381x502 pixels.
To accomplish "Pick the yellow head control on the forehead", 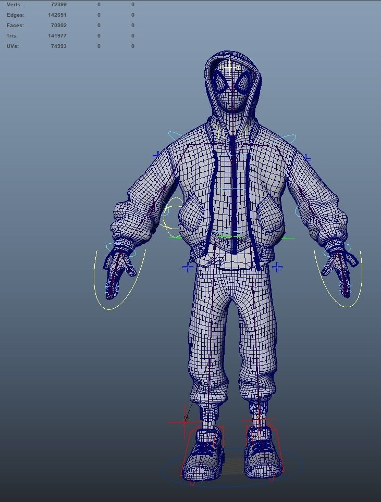I will (230, 67).
